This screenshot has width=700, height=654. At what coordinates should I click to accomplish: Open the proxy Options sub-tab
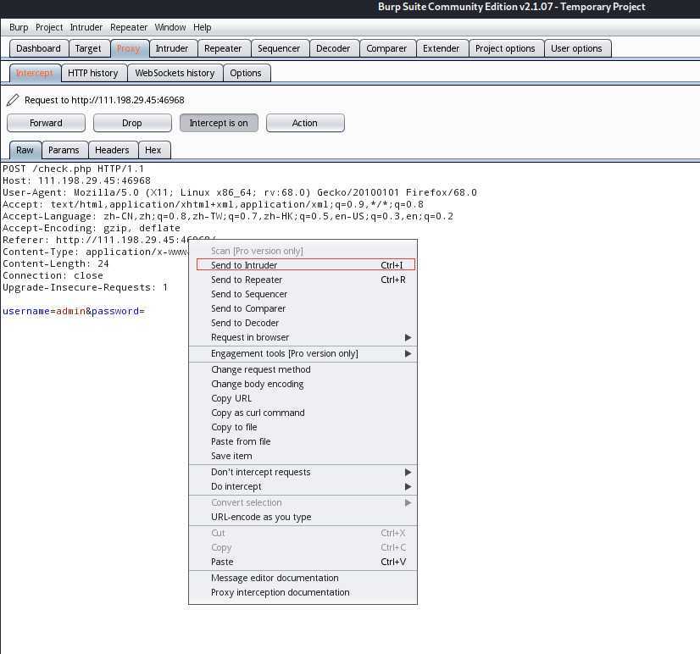pos(246,73)
